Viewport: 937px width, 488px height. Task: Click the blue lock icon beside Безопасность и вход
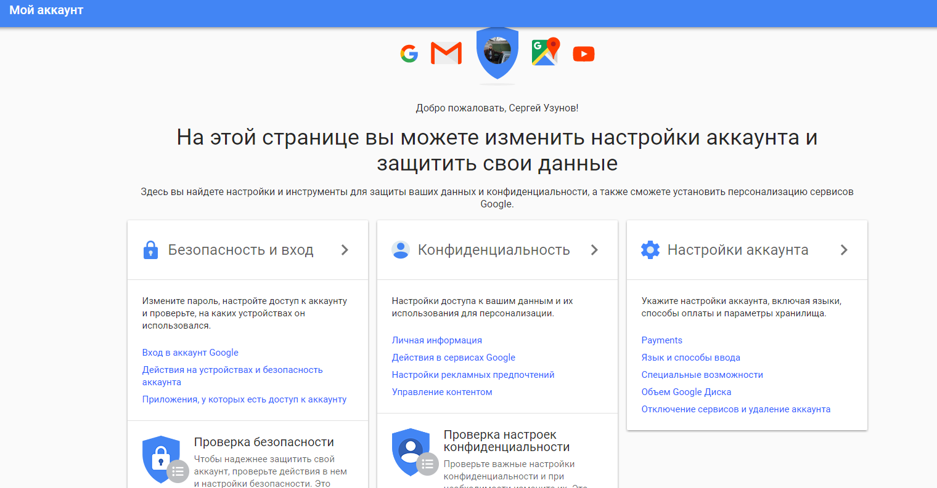(150, 250)
